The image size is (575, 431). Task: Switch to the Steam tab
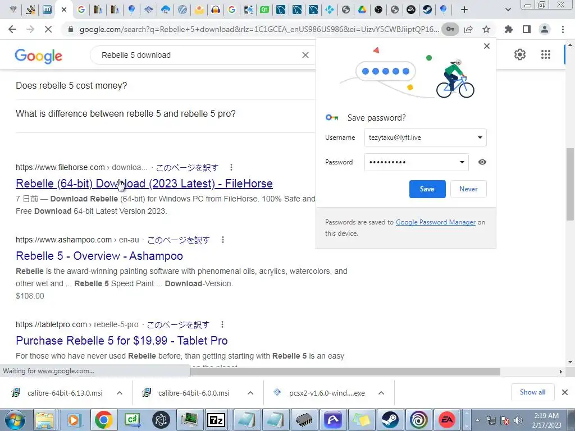click(427, 10)
